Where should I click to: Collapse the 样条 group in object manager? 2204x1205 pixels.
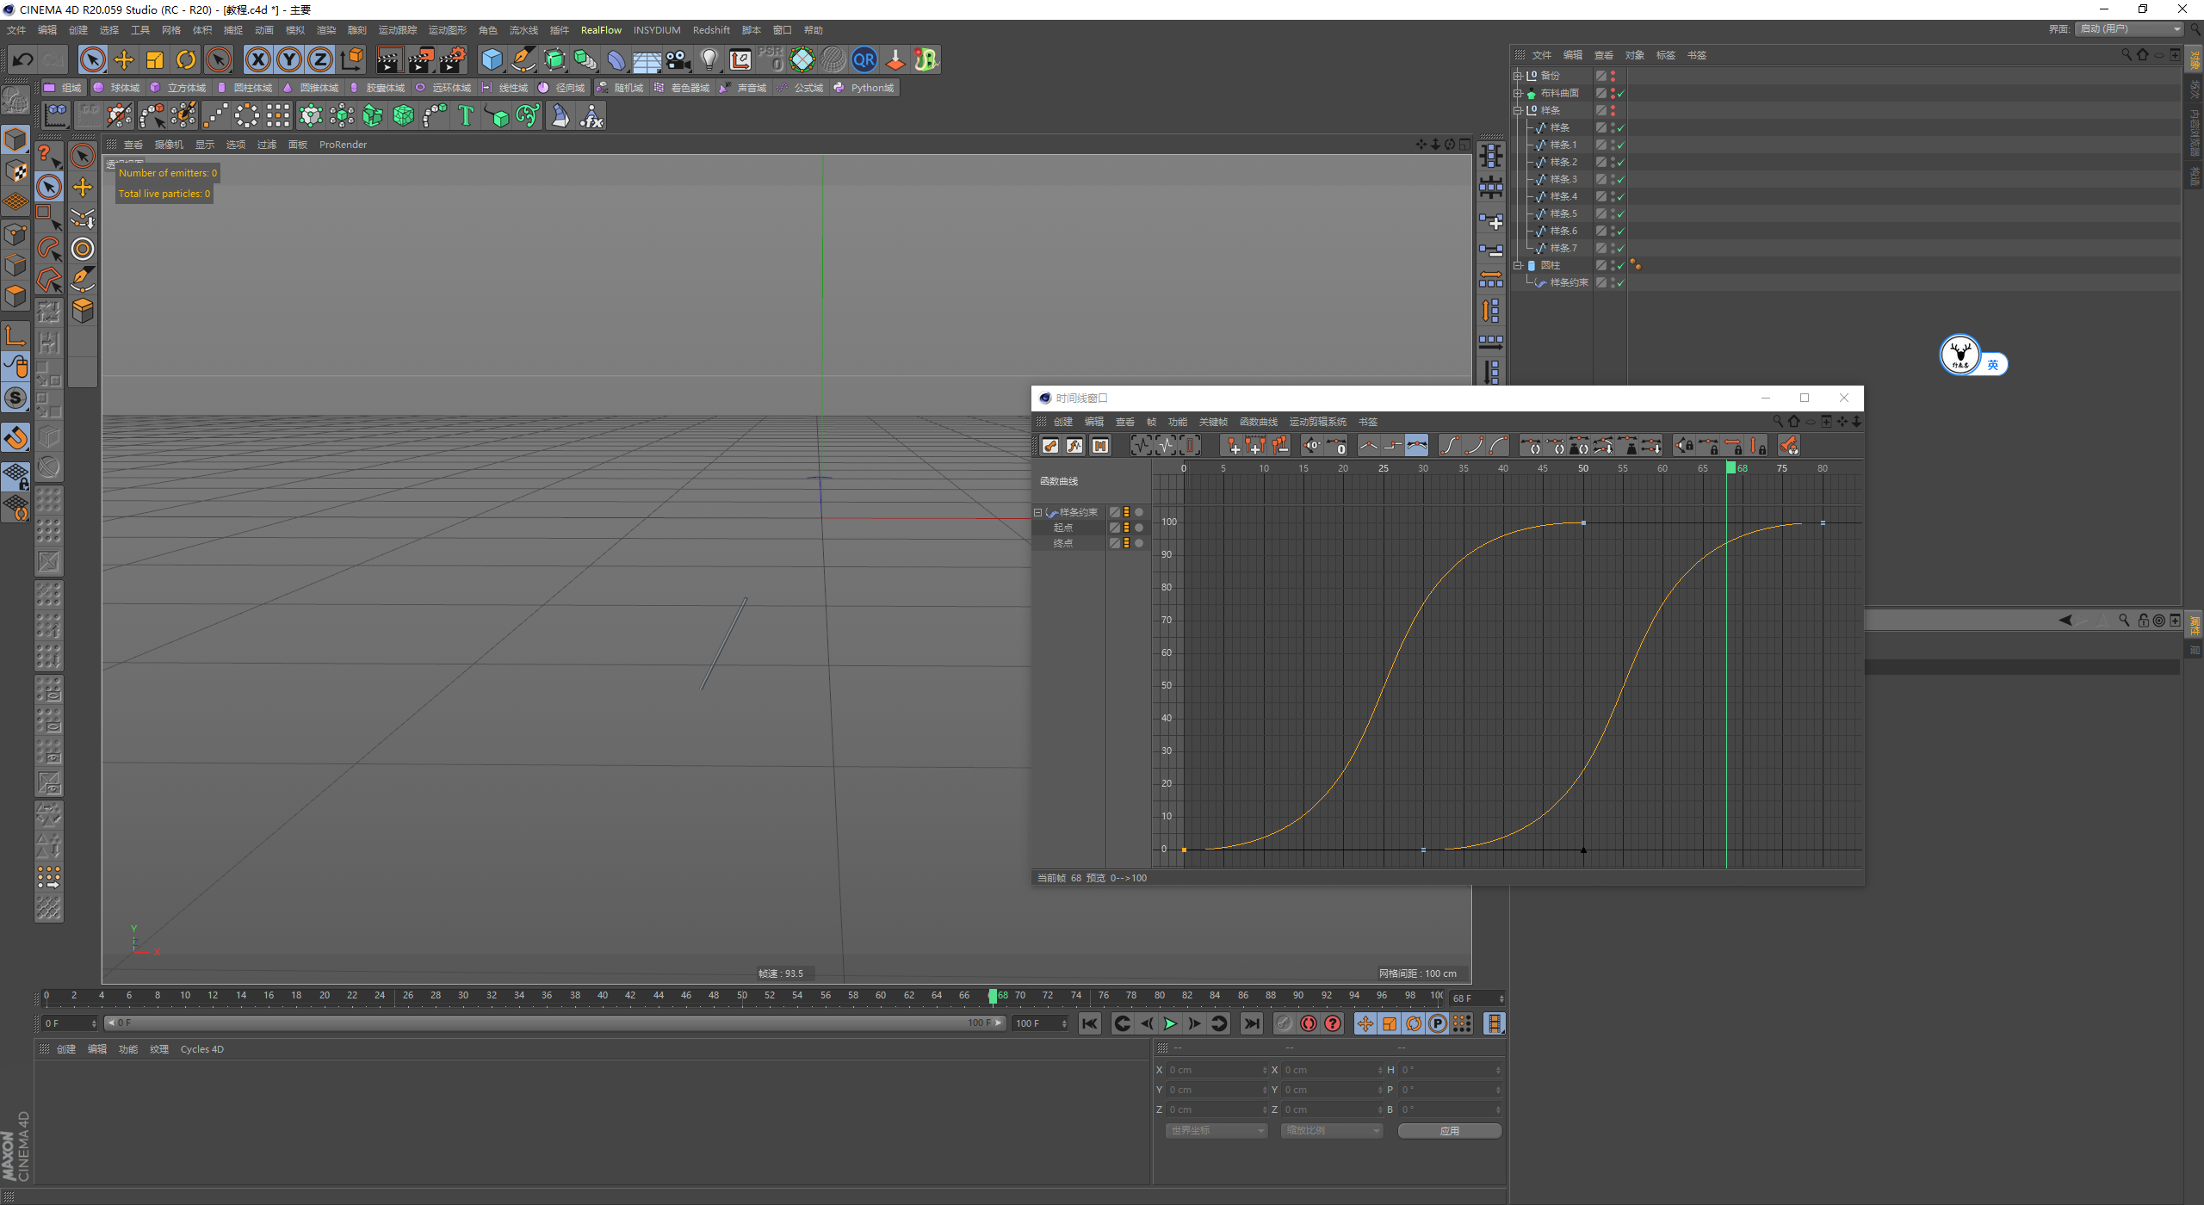click(1518, 110)
